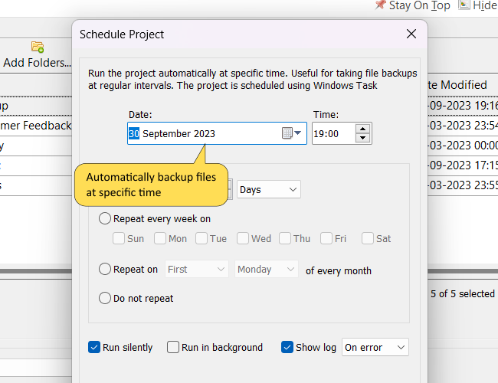The image size is (498, 383).
Task: Expand the Monday weekday dropdown
Action: click(266, 270)
